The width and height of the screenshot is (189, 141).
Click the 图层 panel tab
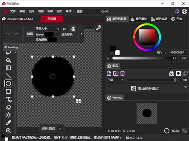coord(113,66)
